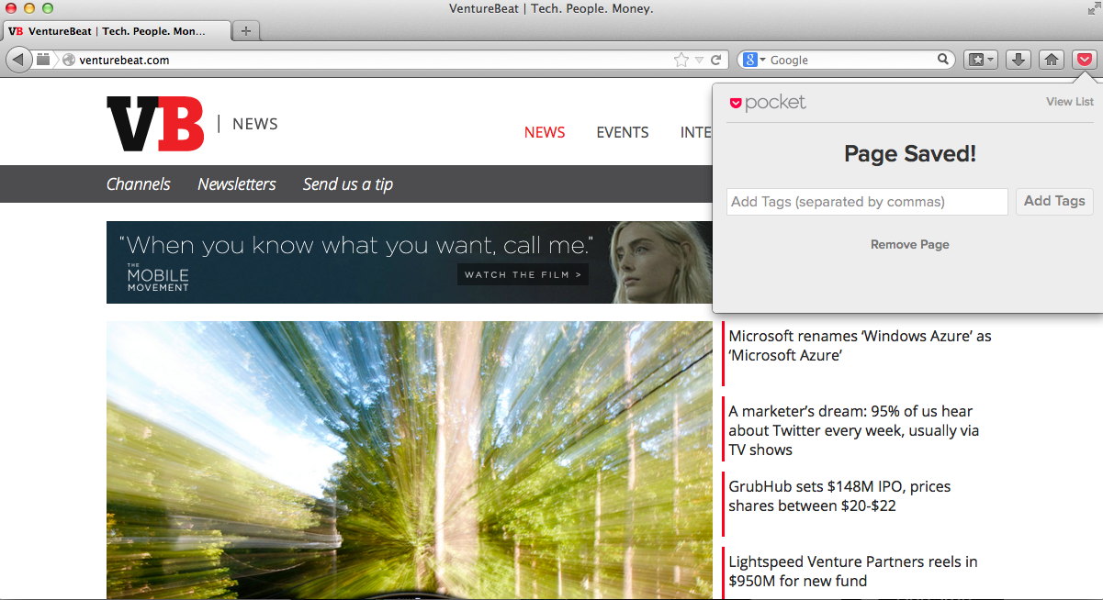Open the Google search engine selector
1103x600 pixels.
coord(754,60)
